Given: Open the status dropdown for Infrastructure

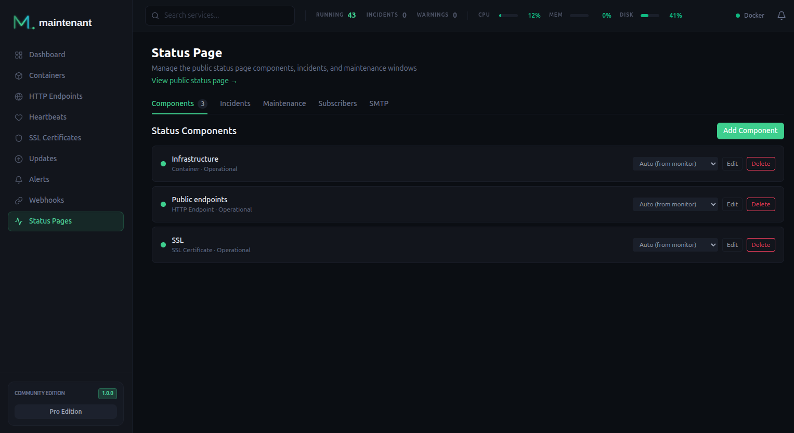Looking at the screenshot, I should pyautogui.click(x=675, y=163).
